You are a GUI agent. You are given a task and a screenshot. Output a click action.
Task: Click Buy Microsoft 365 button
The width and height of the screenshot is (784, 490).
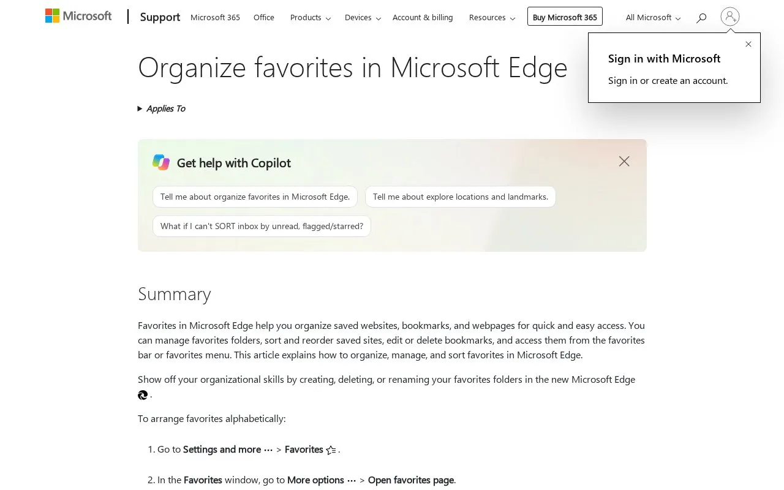coord(565,17)
